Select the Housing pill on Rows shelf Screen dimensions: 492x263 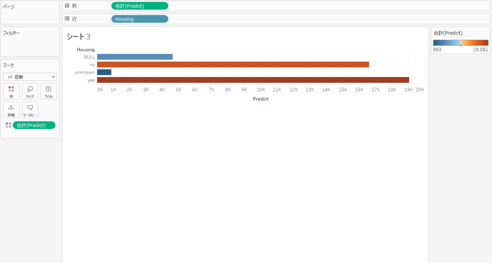tap(139, 19)
